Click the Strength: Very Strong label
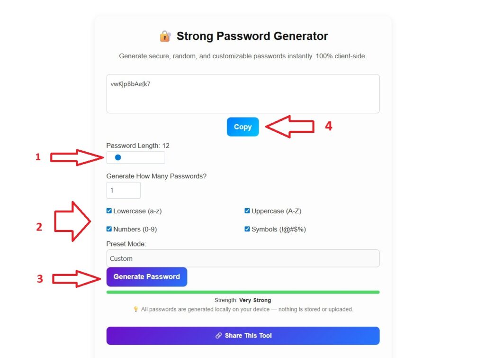The image size is (485, 358). pos(242,300)
